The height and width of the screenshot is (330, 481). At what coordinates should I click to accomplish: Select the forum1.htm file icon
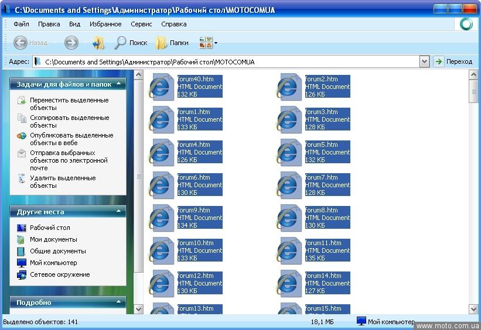tap(161, 119)
